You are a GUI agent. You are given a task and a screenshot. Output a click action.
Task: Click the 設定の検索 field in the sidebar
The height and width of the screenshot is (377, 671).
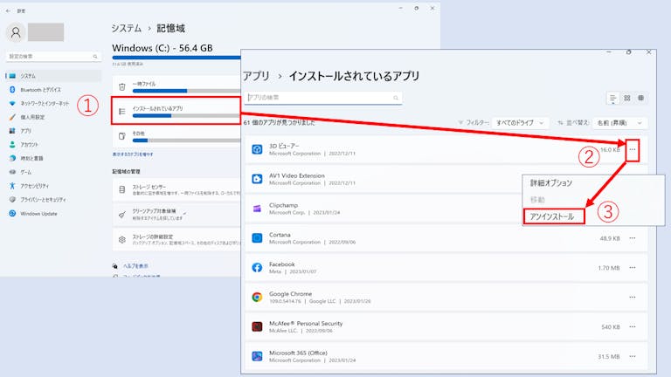click(x=53, y=57)
